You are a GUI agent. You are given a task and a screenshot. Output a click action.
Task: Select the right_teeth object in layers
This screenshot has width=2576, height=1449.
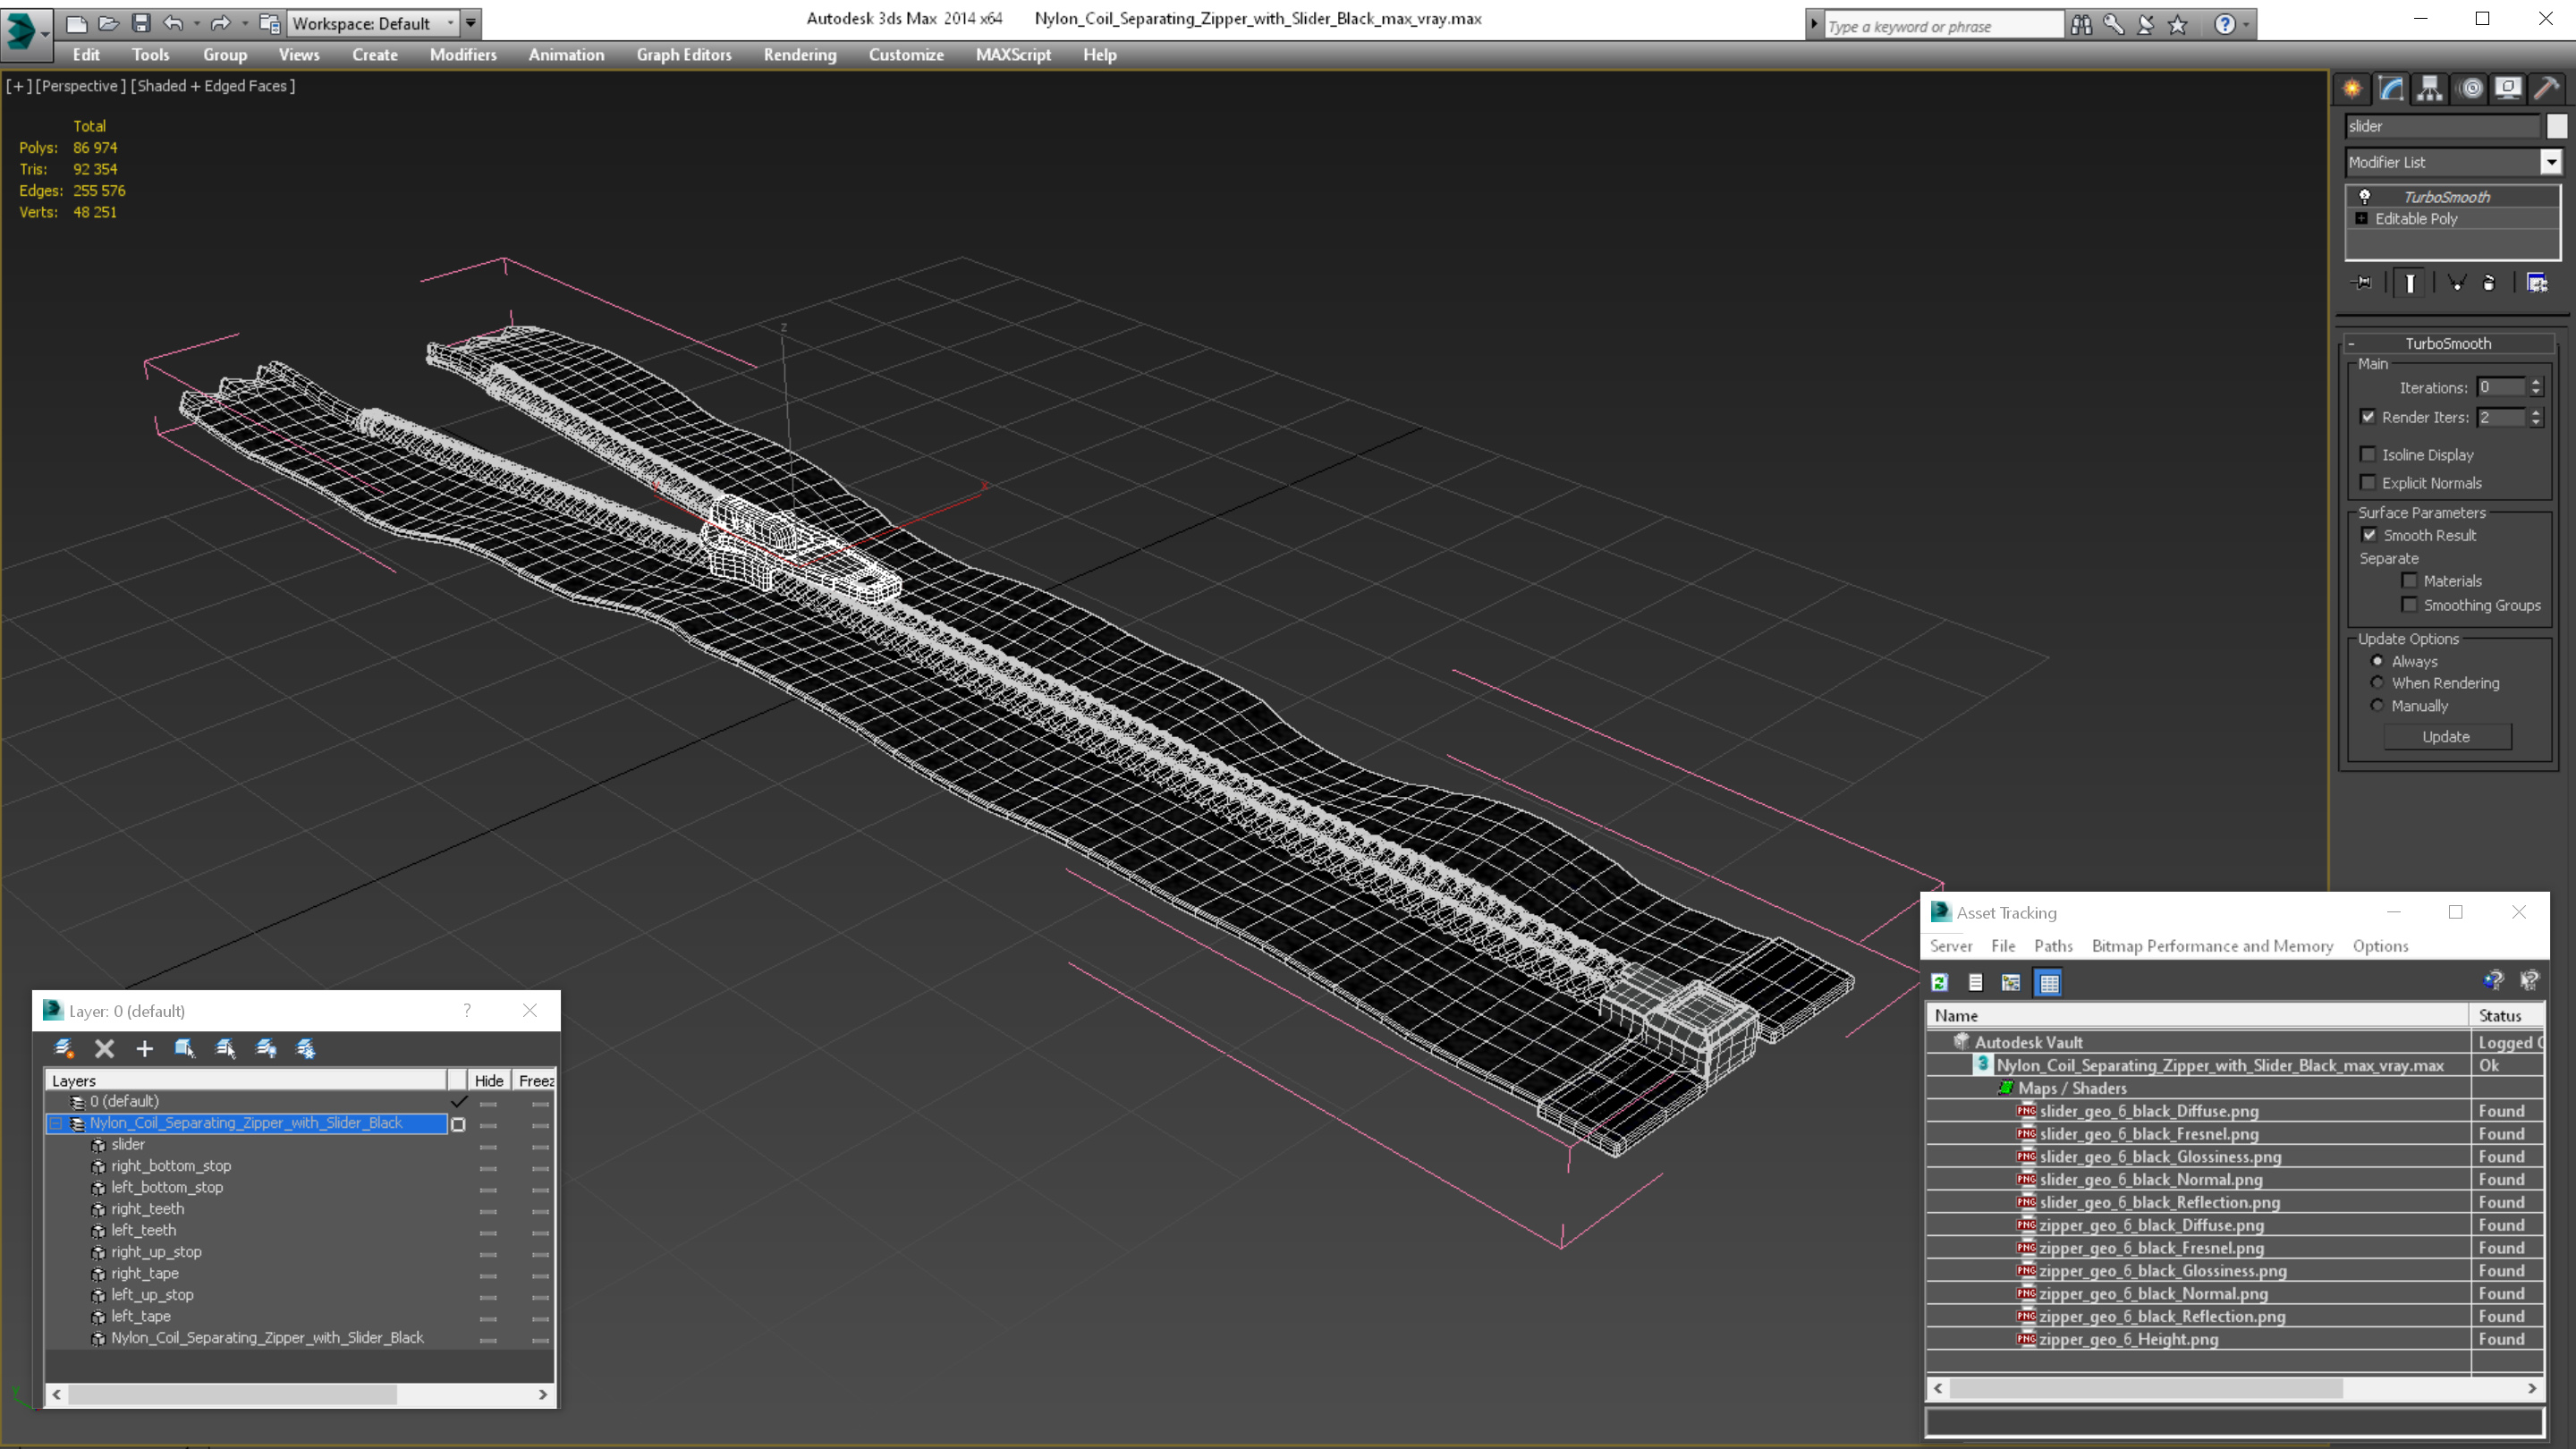tap(147, 1208)
